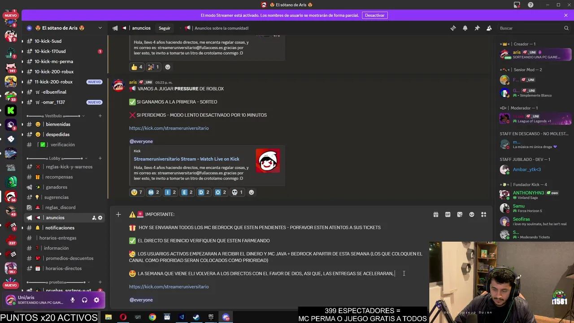The height and width of the screenshot is (323, 574).
Task: Open ANTHONYHN3 member profile
Action: click(x=535, y=195)
